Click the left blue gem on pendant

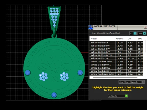click(28, 73)
